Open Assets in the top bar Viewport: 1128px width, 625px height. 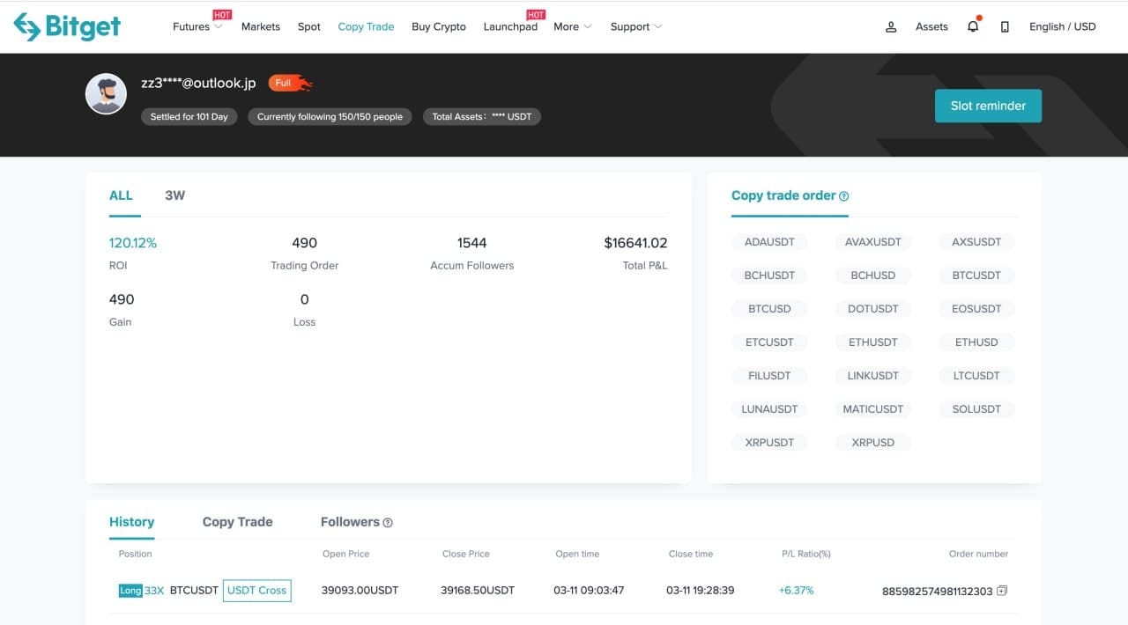(x=931, y=26)
